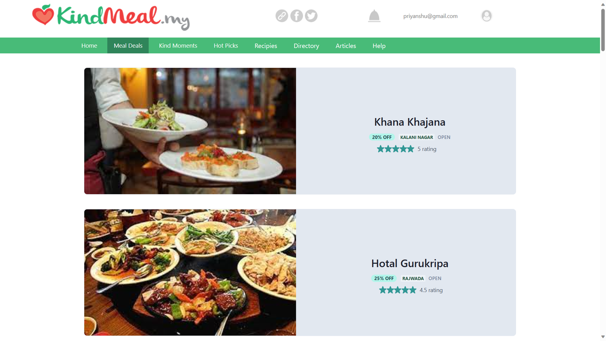Screen dimensions: 606x341
Task: Open the Khana Khajana restaurant title
Action: pos(410,122)
